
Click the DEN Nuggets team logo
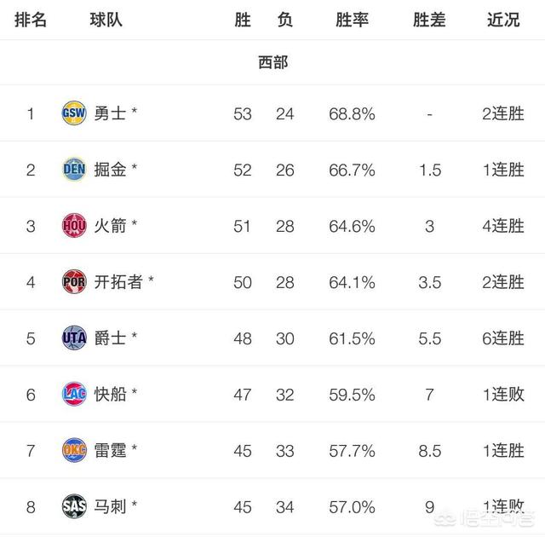(x=74, y=170)
